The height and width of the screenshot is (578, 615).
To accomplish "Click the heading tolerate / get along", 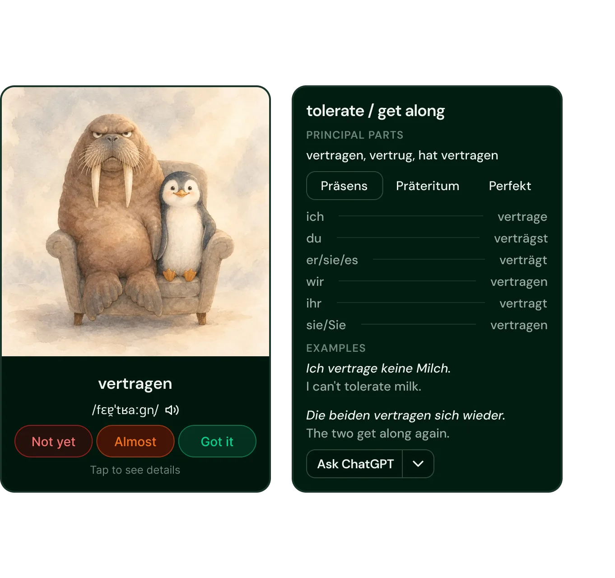I will pos(375,111).
